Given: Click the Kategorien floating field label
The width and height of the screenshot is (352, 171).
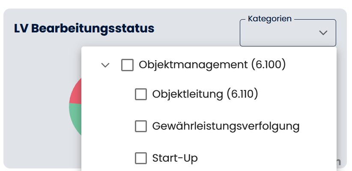Looking at the screenshot, I should [270, 19].
